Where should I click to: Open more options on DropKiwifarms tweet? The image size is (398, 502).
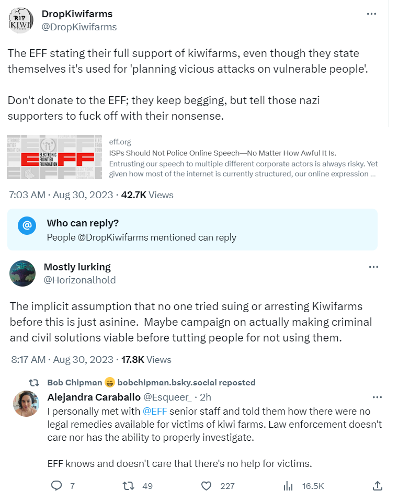(371, 14)
